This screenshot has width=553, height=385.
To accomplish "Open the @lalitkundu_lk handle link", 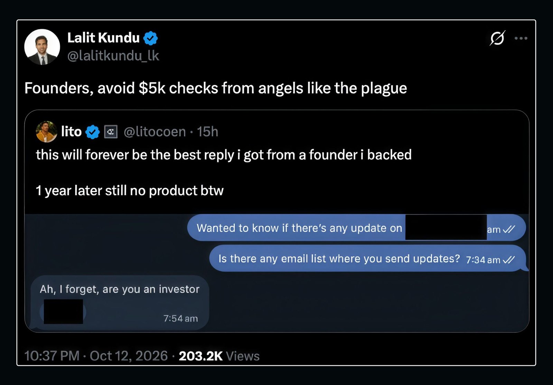I will 113,56.
